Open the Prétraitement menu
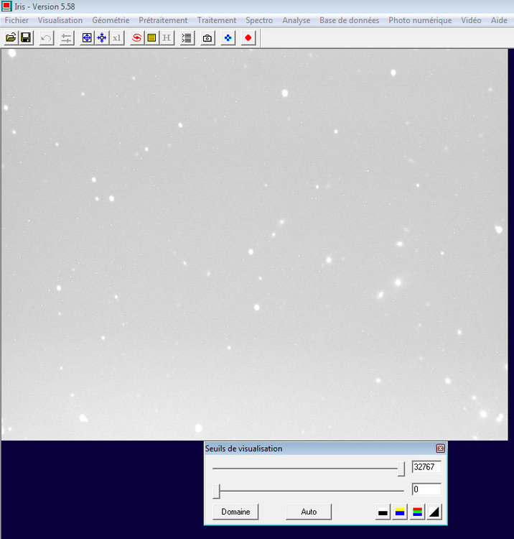This screenshot has width=514, height=539. tap(163, 20)
